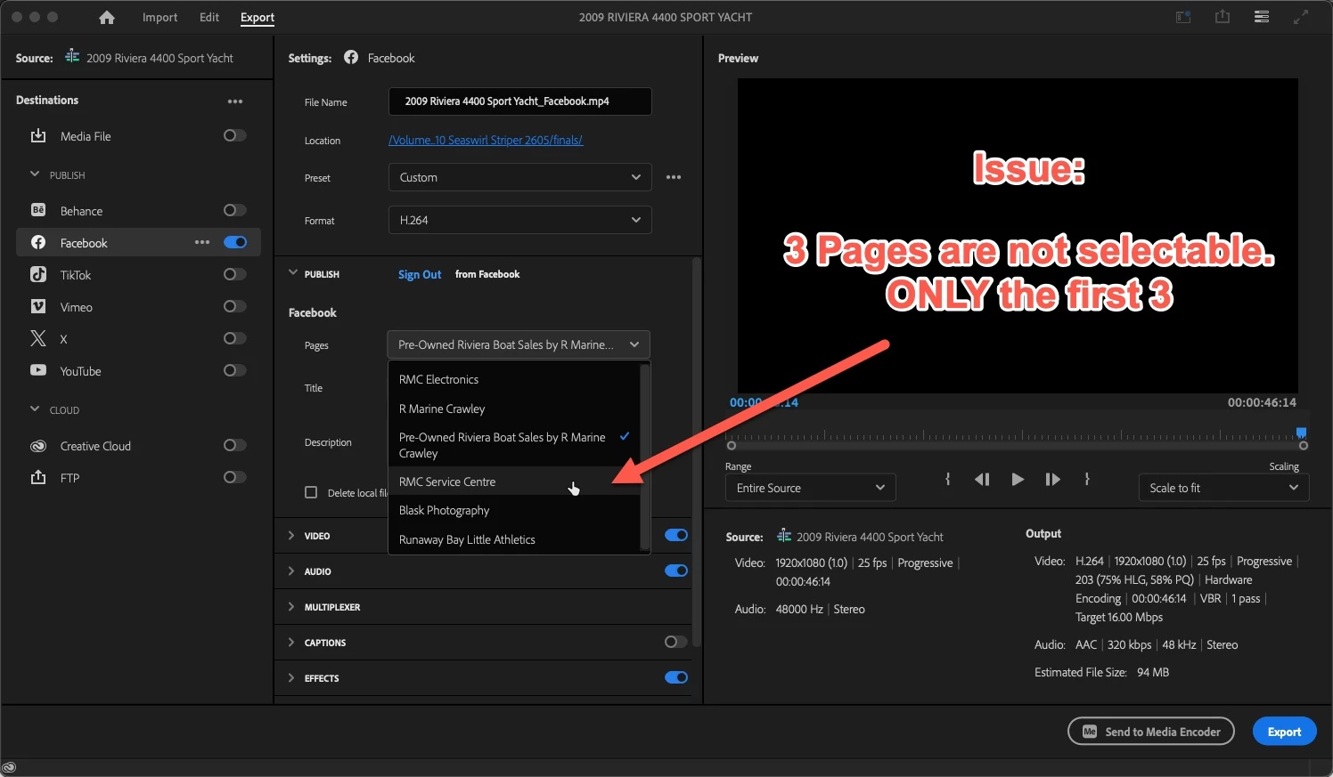
Task: Click the YouTube destination icon
Action: point(38,370)
